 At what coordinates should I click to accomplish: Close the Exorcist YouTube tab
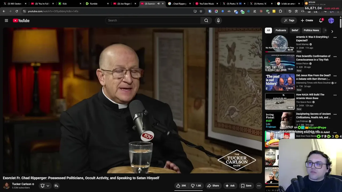pyautogui.click(x=163, y=3)
